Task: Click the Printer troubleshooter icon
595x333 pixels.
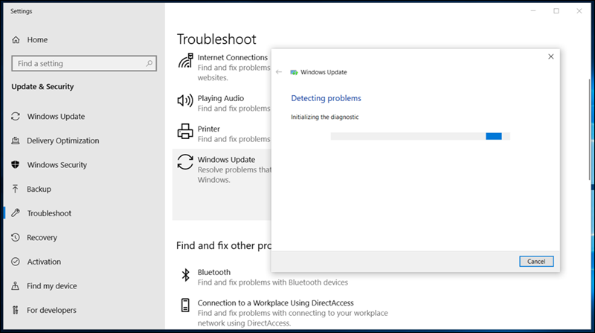Action: click(x=185, y=133)
